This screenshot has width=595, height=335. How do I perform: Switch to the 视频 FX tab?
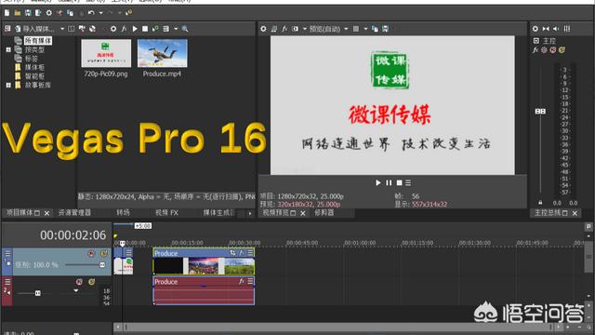pos(166,213)
